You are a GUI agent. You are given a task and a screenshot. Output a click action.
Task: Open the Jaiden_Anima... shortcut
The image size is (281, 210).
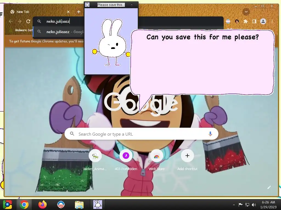click(95, 160)
